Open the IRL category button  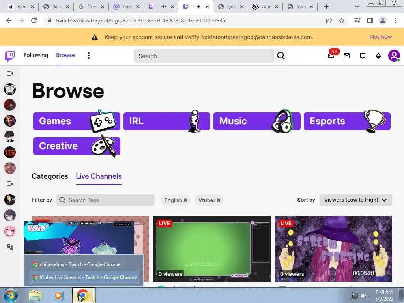pyautogui.click(x=167, y=121)
